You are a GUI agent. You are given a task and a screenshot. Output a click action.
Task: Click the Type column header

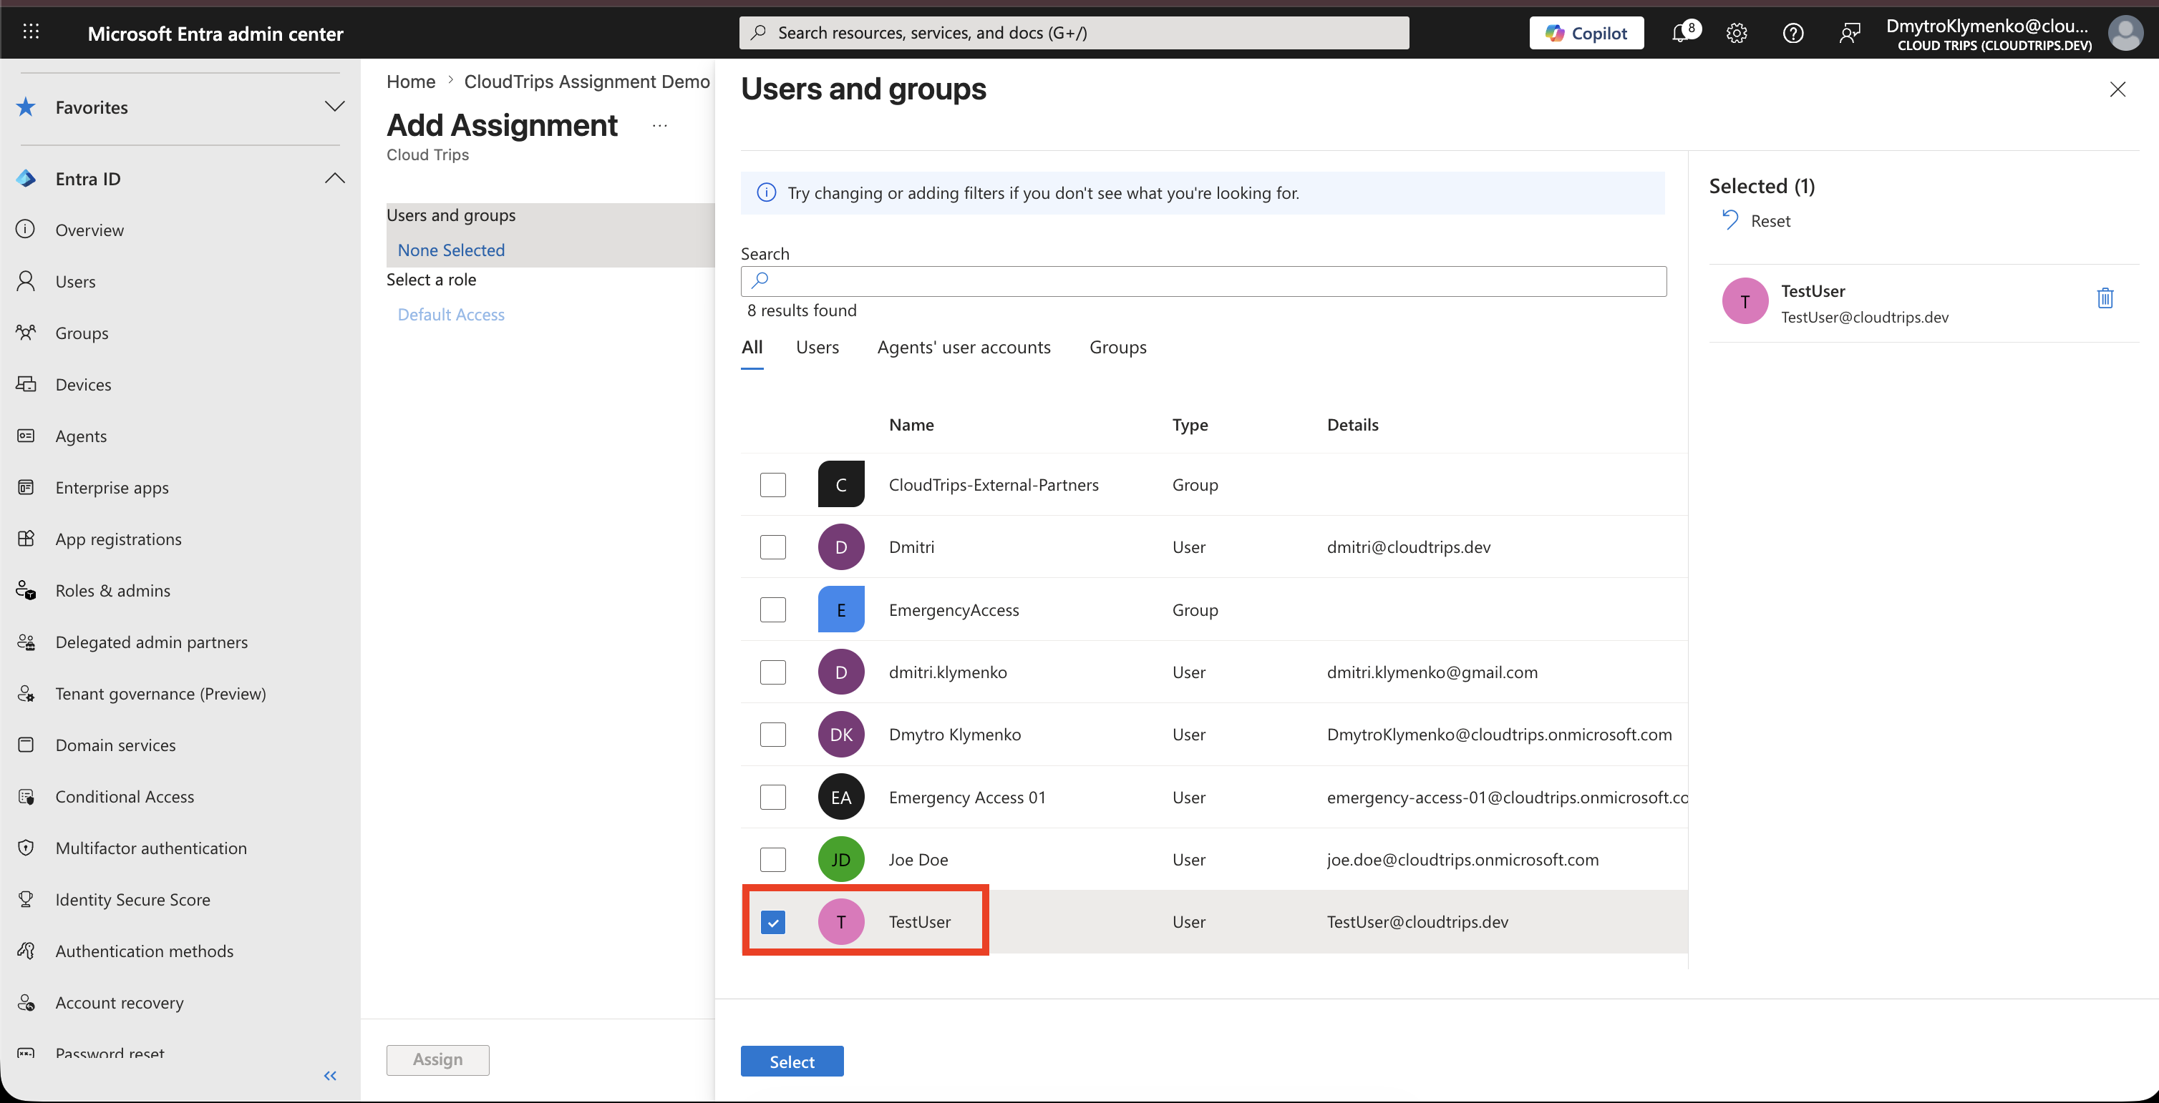coord(1189,425)
